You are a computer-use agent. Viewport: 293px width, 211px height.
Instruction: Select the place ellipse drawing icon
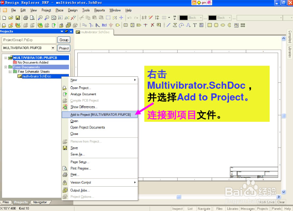[223, 25]
